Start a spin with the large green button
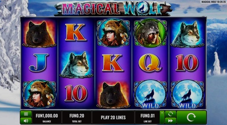Viewport: 227px width, 125px height. pos(191,117)
